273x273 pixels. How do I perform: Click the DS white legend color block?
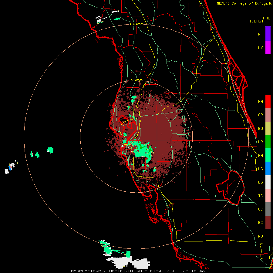point(268,182)
